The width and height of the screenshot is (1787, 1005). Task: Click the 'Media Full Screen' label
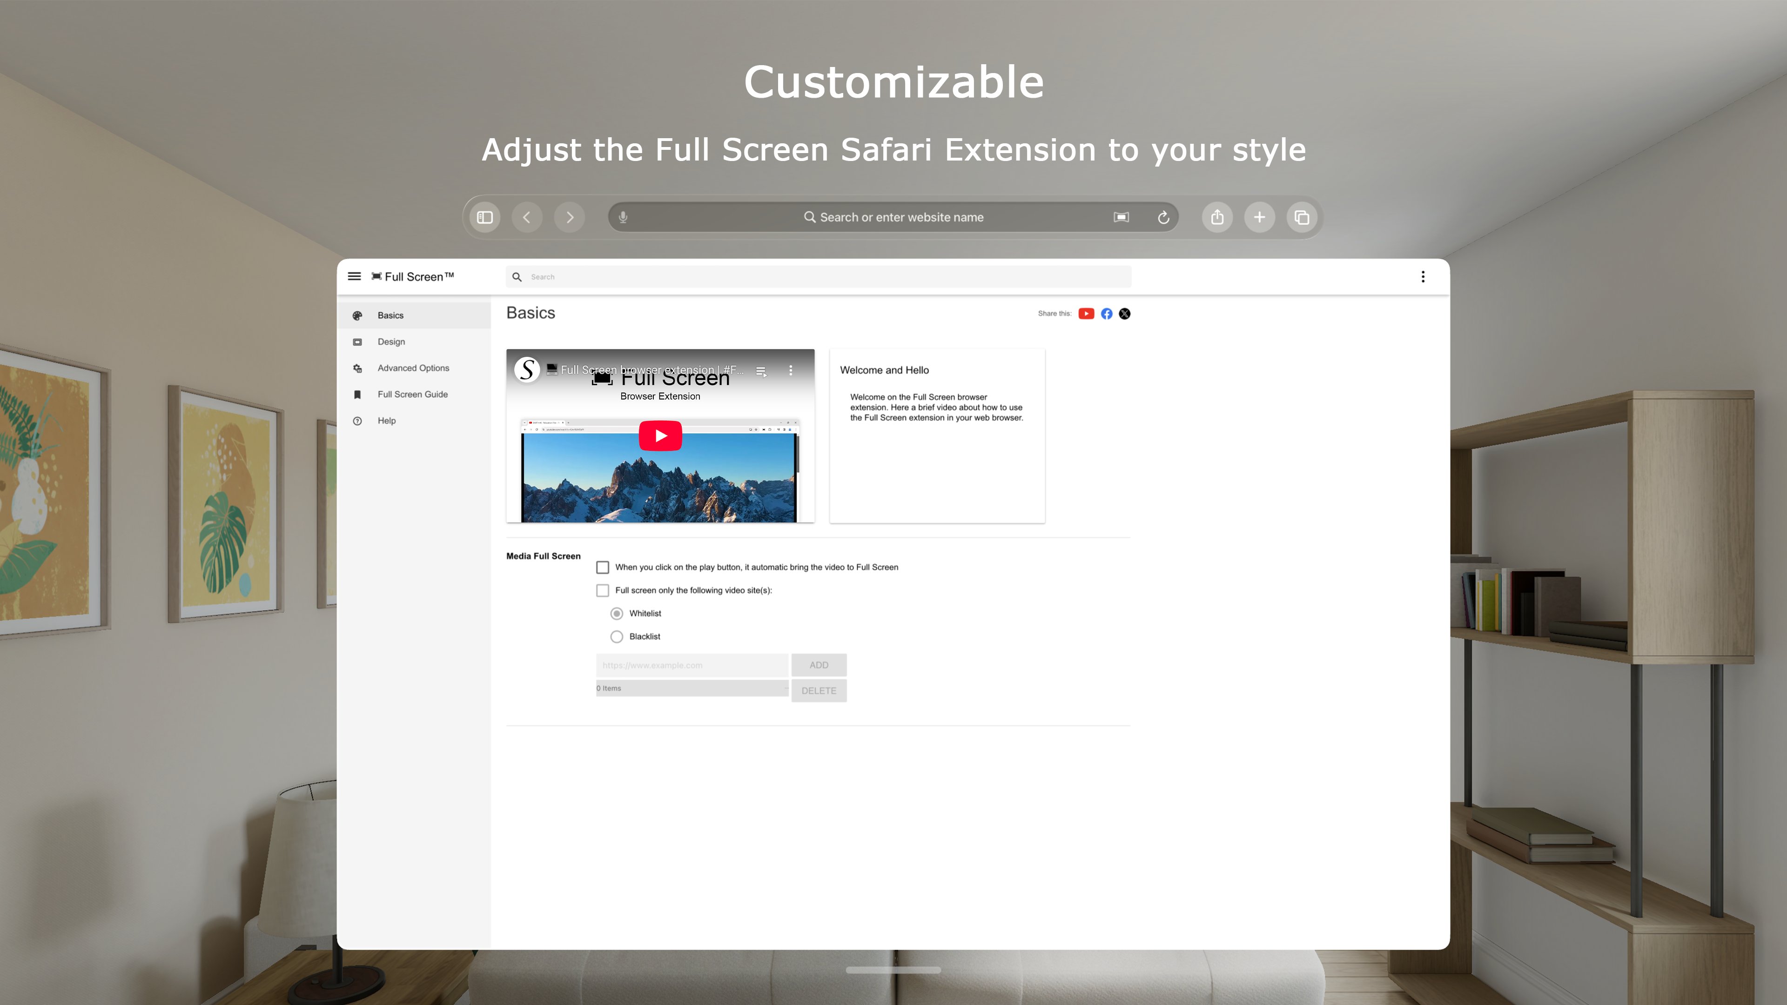pyautogui.click(x=543, y=556)
